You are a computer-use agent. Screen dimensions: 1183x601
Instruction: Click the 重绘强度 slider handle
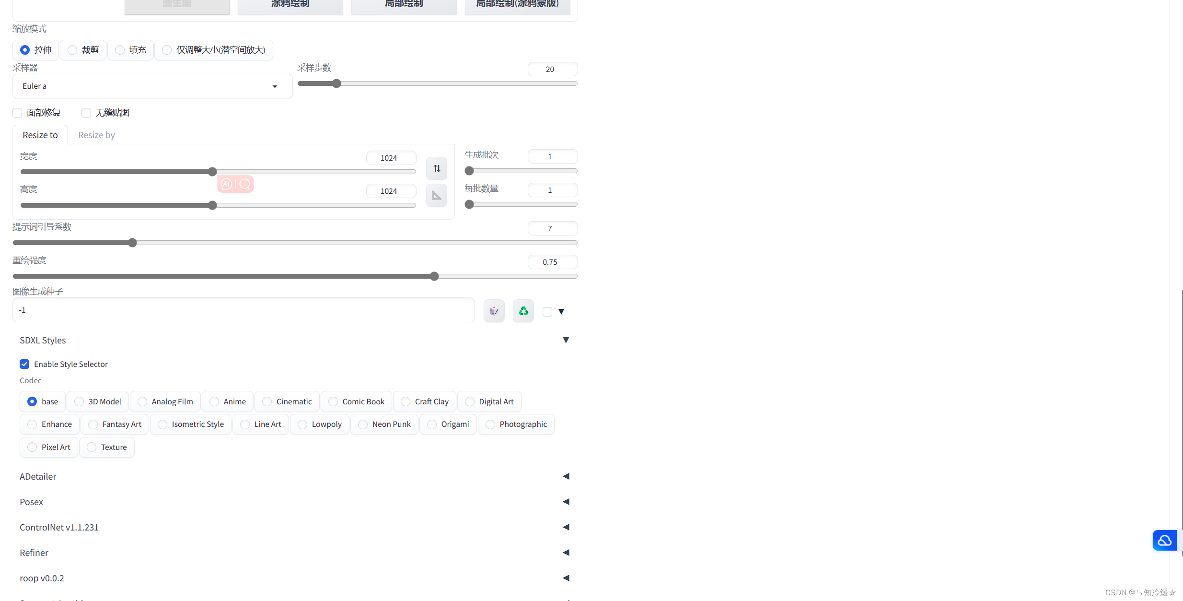434,276
